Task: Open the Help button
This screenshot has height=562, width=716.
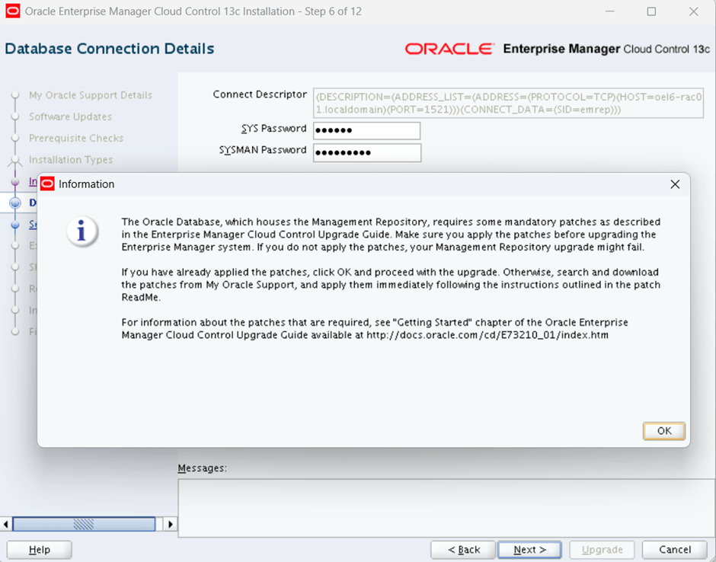Action: tap(39, 550)
